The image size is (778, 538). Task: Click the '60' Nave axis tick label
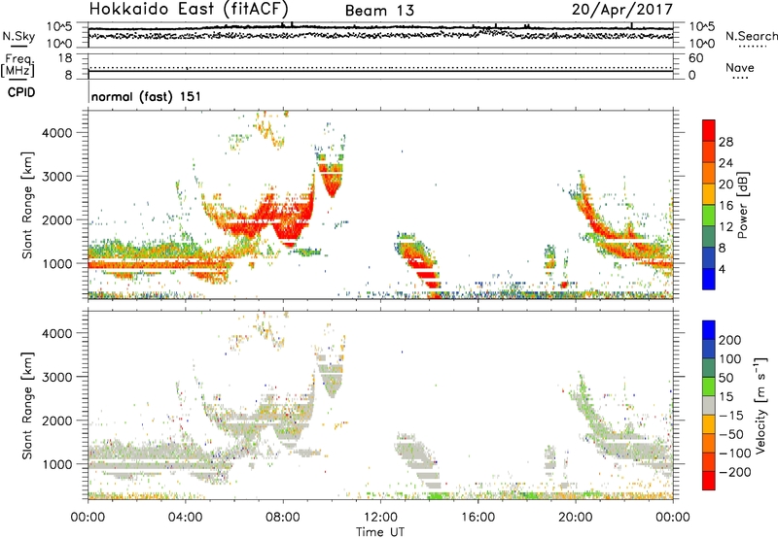[695, 58]
